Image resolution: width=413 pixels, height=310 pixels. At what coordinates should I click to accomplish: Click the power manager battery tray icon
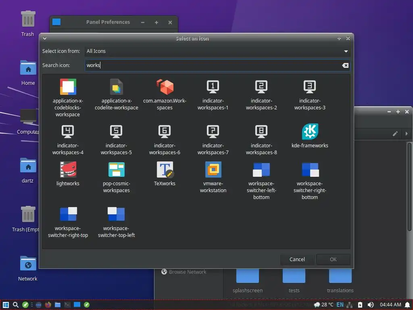[x=360, y=305]
